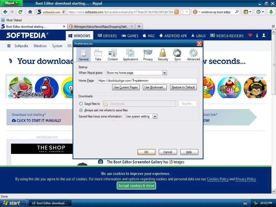Open the General preferences pane
Screen dimensions: 276x207
coord(84,55)
